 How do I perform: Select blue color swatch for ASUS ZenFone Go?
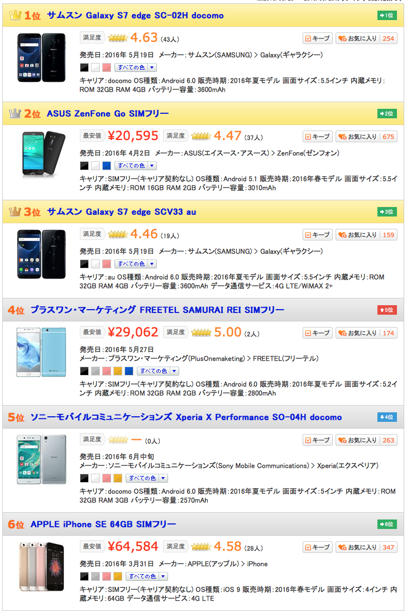coord(107,166)
